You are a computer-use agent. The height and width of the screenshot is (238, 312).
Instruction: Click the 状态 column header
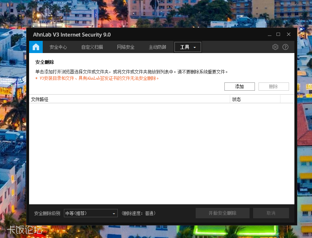[236, 99]
